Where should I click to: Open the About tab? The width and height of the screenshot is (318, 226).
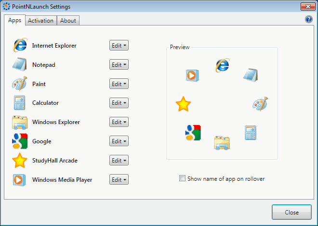68,20
